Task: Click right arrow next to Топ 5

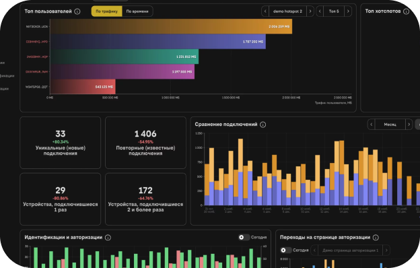Action: pyautogui.click(x=348, y=11)
